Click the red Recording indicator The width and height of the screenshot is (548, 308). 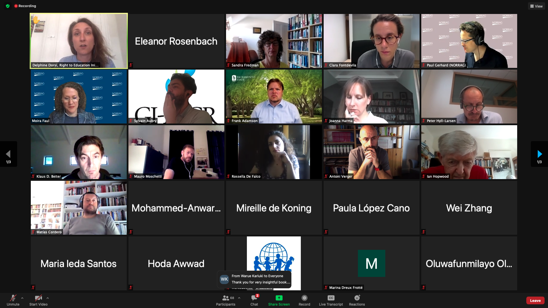[x=25, y=6]
